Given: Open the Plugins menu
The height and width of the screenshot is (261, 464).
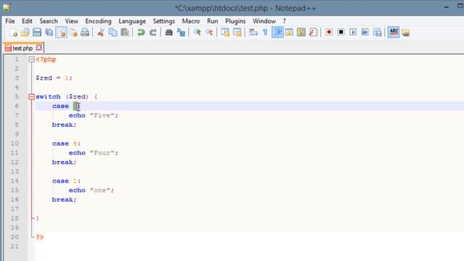Looking at the screenshot, I should tap(235, 21).
